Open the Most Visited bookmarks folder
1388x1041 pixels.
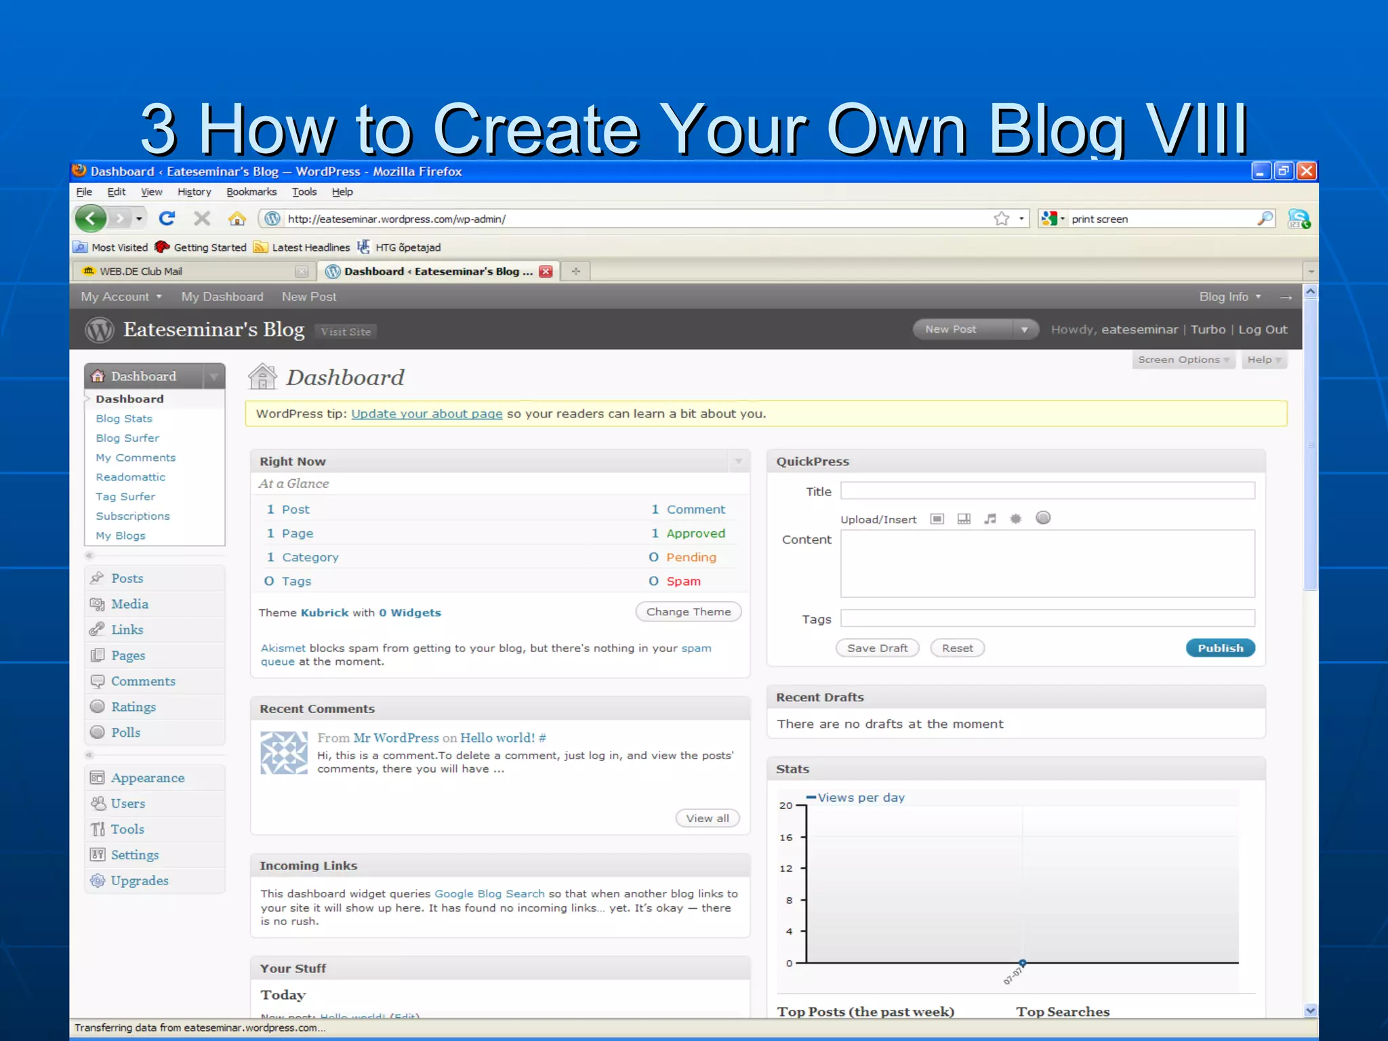[x=110, y=247]
